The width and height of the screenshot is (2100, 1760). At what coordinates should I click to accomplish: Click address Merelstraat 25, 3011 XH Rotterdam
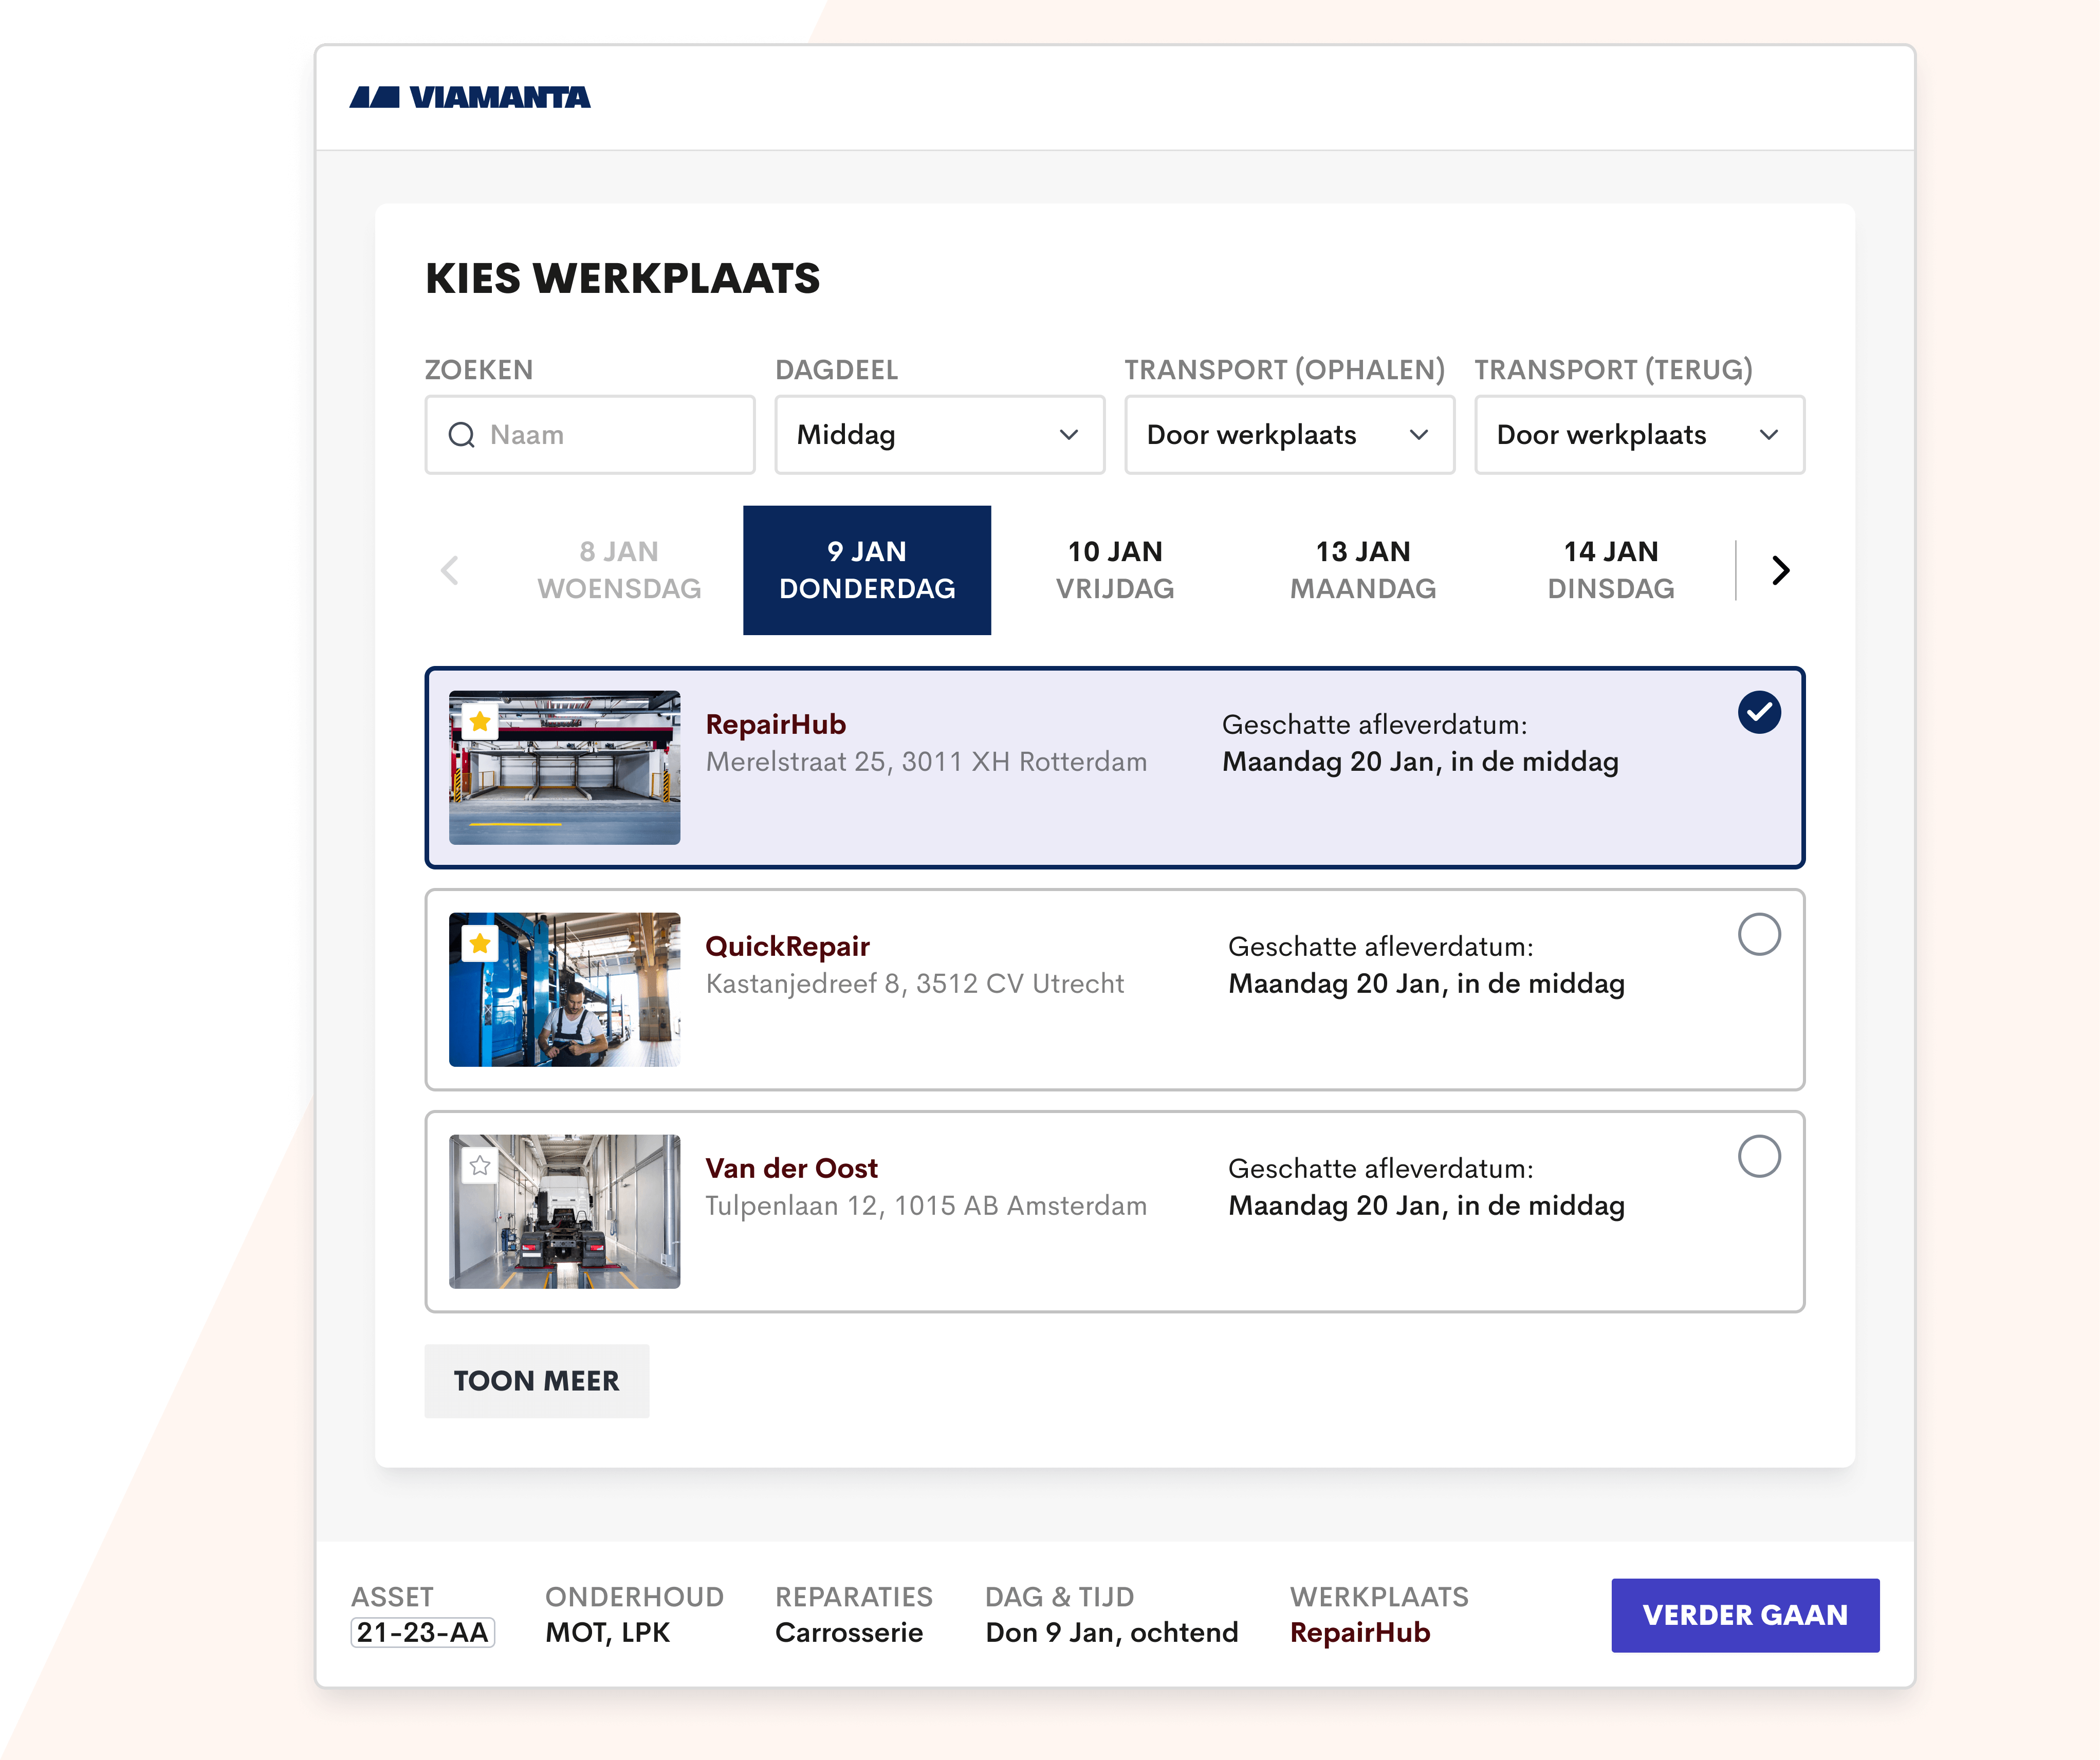pyautogui.click(x=927, y=762)
